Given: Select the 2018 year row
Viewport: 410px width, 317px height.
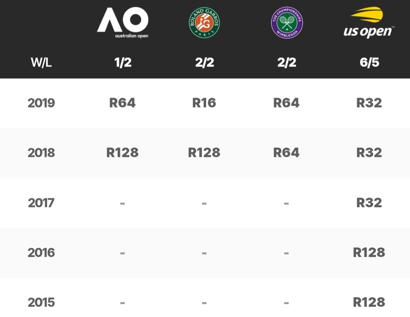Looking at the screenshot, I should click(205, 153).
